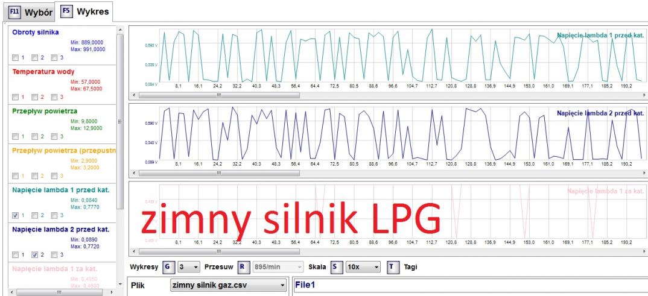The height and width of the screenshot is (296, 648).
Task: Check box 2 for Obroty silnika
Action: point(35,58)
